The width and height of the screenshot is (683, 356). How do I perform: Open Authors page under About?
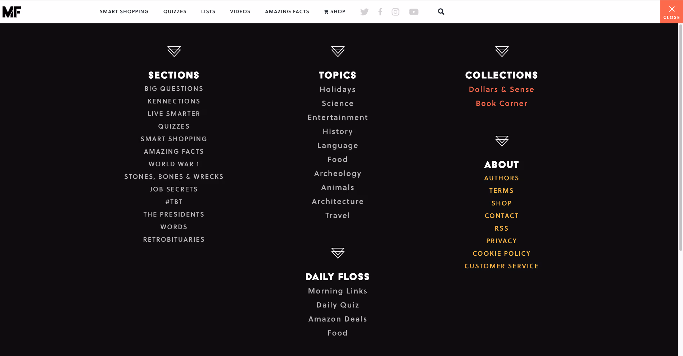click(x=502, y=178)
